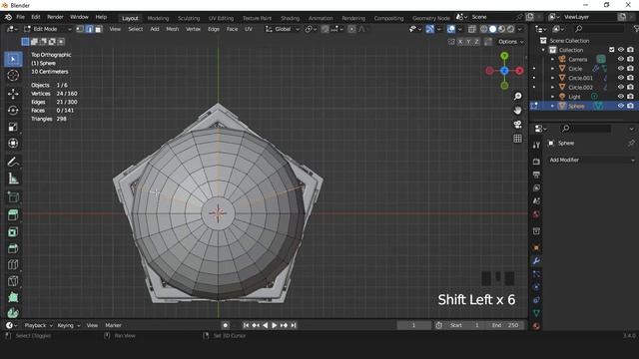Toggle the snap magnet
This screenshot has width=639, height=359.
coord(324,29)
